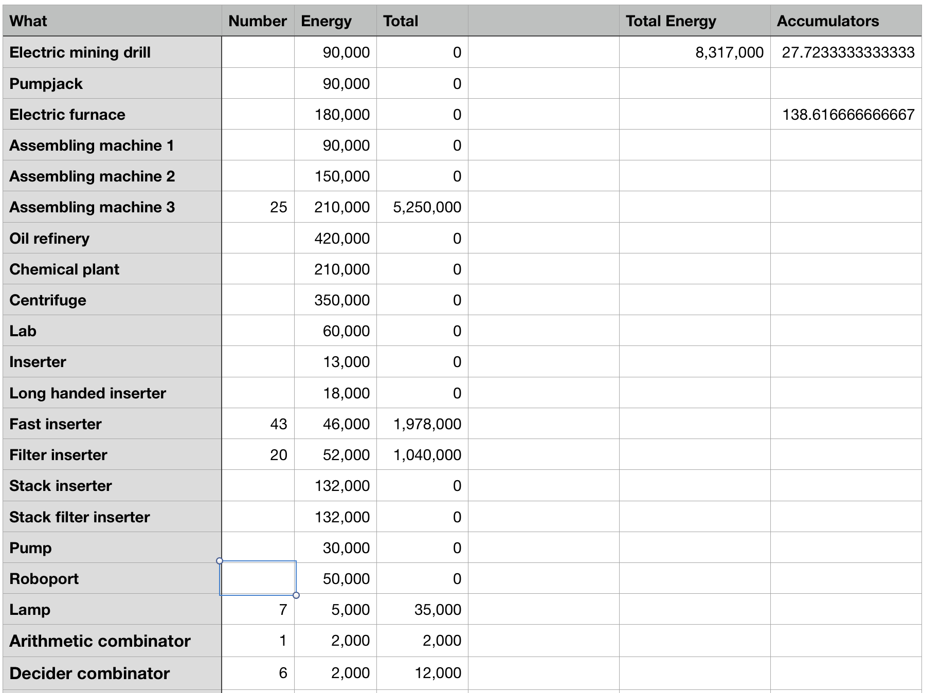Select the 'Stack filter inserter' label
This screenshot has height=693, width=940.
pos(112,517)
